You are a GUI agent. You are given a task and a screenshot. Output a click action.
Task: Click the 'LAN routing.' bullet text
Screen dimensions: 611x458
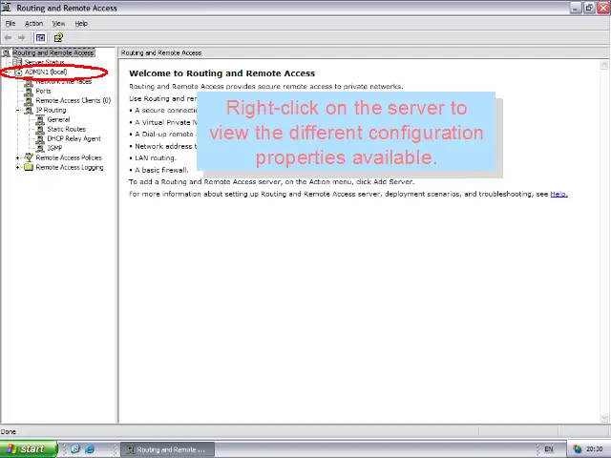point(156,158)
